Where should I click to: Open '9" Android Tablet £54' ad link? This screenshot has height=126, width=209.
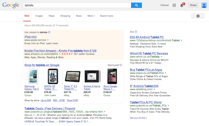[x=144, y=86]
